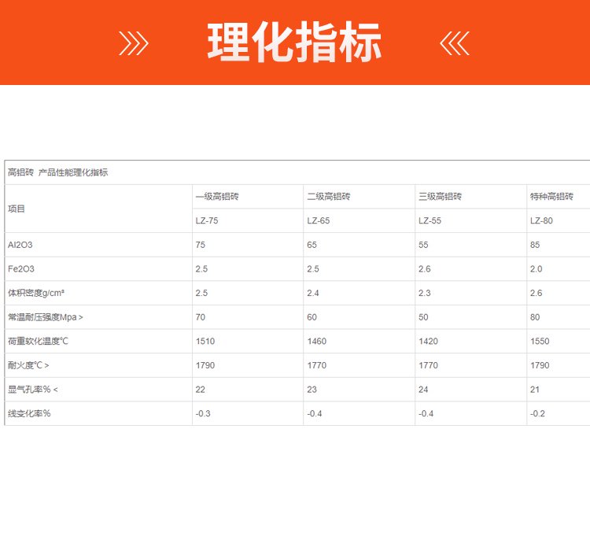Select the 常温耐压强度Mpa row label

click(x=45, y=317)
